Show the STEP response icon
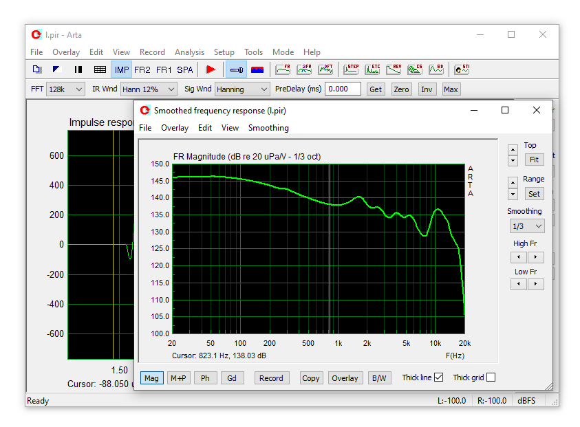 point(351,69)
